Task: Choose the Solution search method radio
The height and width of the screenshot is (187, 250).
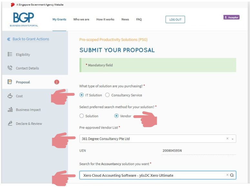Action: coord(82,116)
